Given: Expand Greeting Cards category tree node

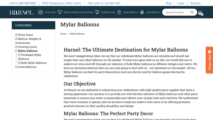Looking at the screenshot, I should (x=16, y=47).
